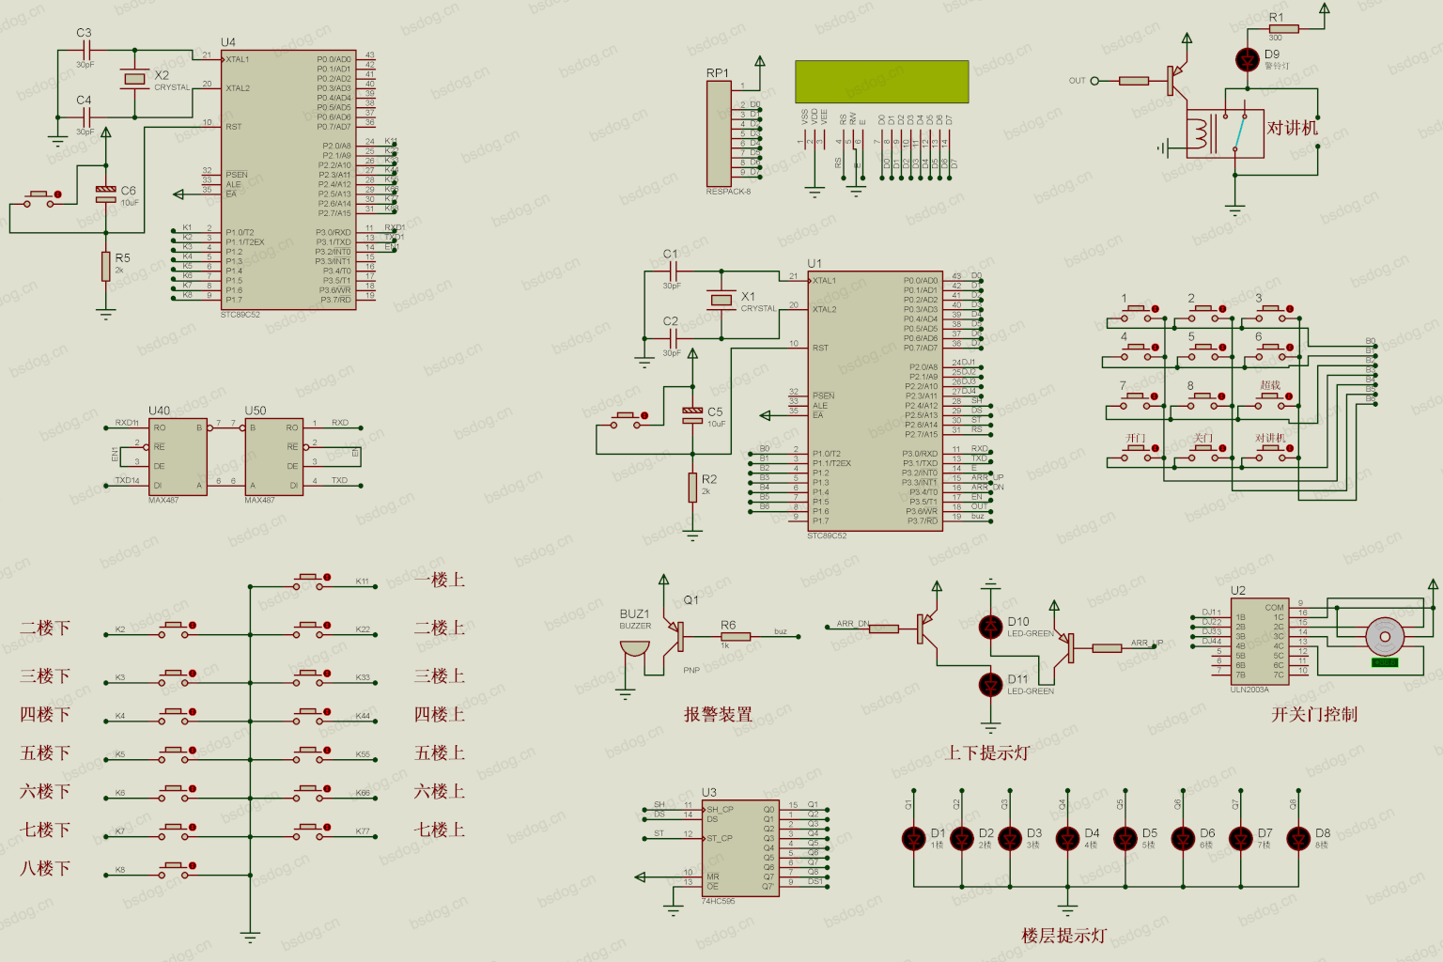Select the U50 MAX487 transceiver
This screenshot has width=1443, height=962.
(x=273, y=458)
